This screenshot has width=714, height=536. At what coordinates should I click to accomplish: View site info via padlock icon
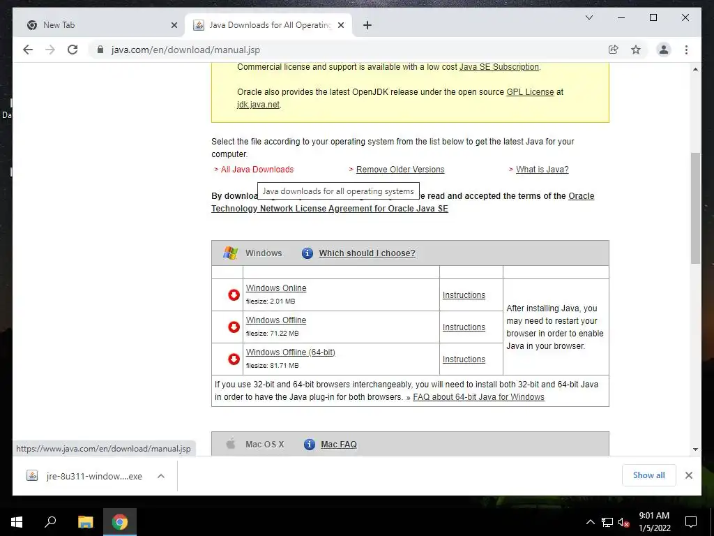click(100, 50)
